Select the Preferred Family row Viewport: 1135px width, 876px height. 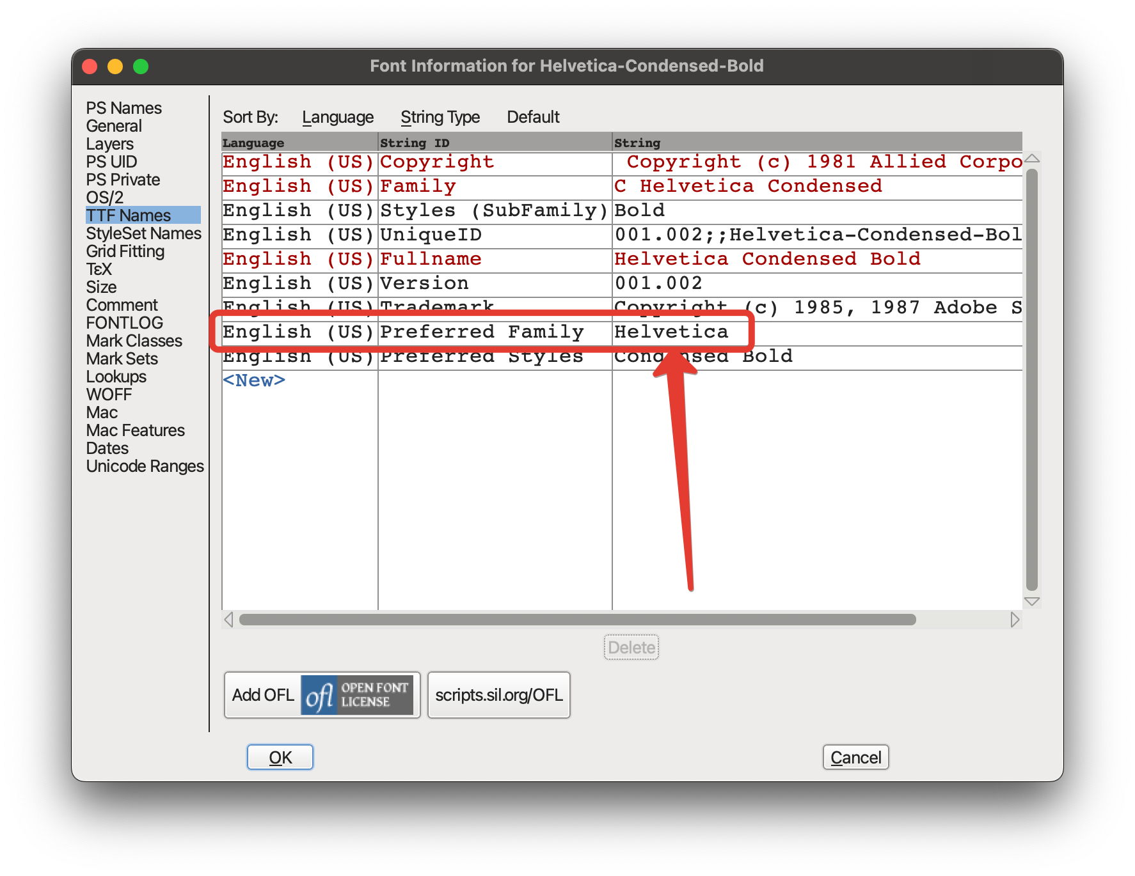point(482,332)
